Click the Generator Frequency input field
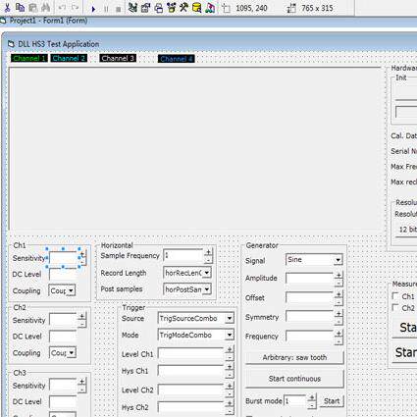The width and height of the screenshot is (417, 417). click(x=310, y=337)
